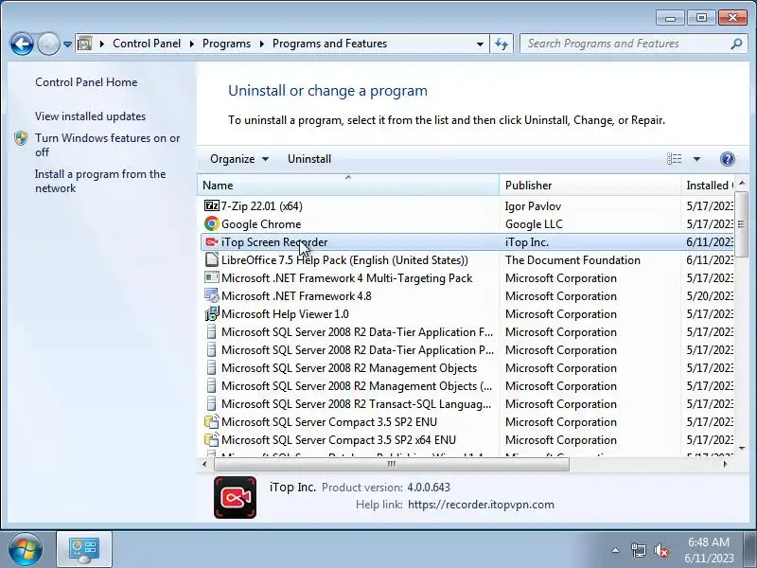The height and width of the screenshot is (568, 757).
Task: Select Microsoft .NET Framework 4.8 entry
Action: pyautogui.click(x=467, y=295)
